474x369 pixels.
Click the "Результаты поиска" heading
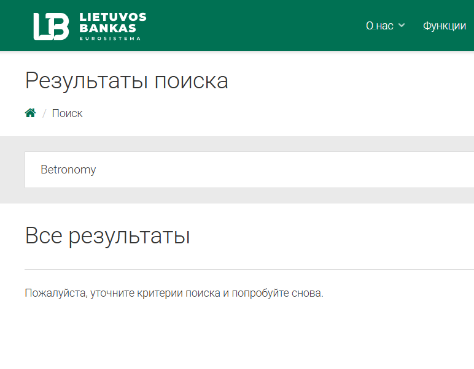click(x=126, y=81)
